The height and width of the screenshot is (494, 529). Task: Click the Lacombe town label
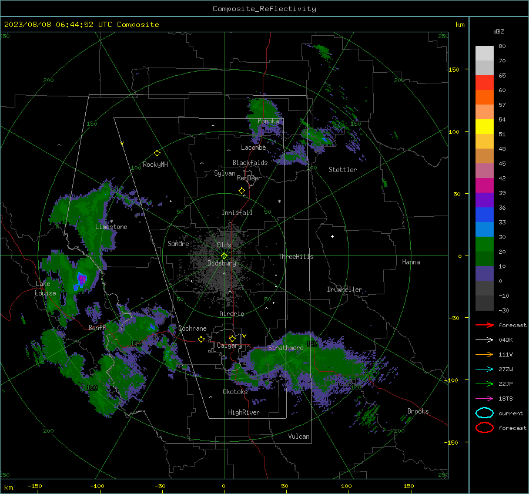pos(253,147)
